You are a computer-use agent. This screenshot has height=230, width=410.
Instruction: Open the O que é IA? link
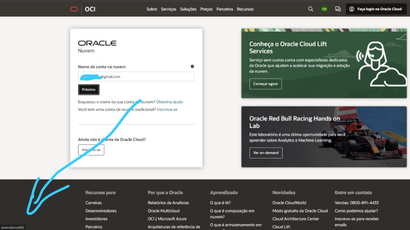pos(220,203)
